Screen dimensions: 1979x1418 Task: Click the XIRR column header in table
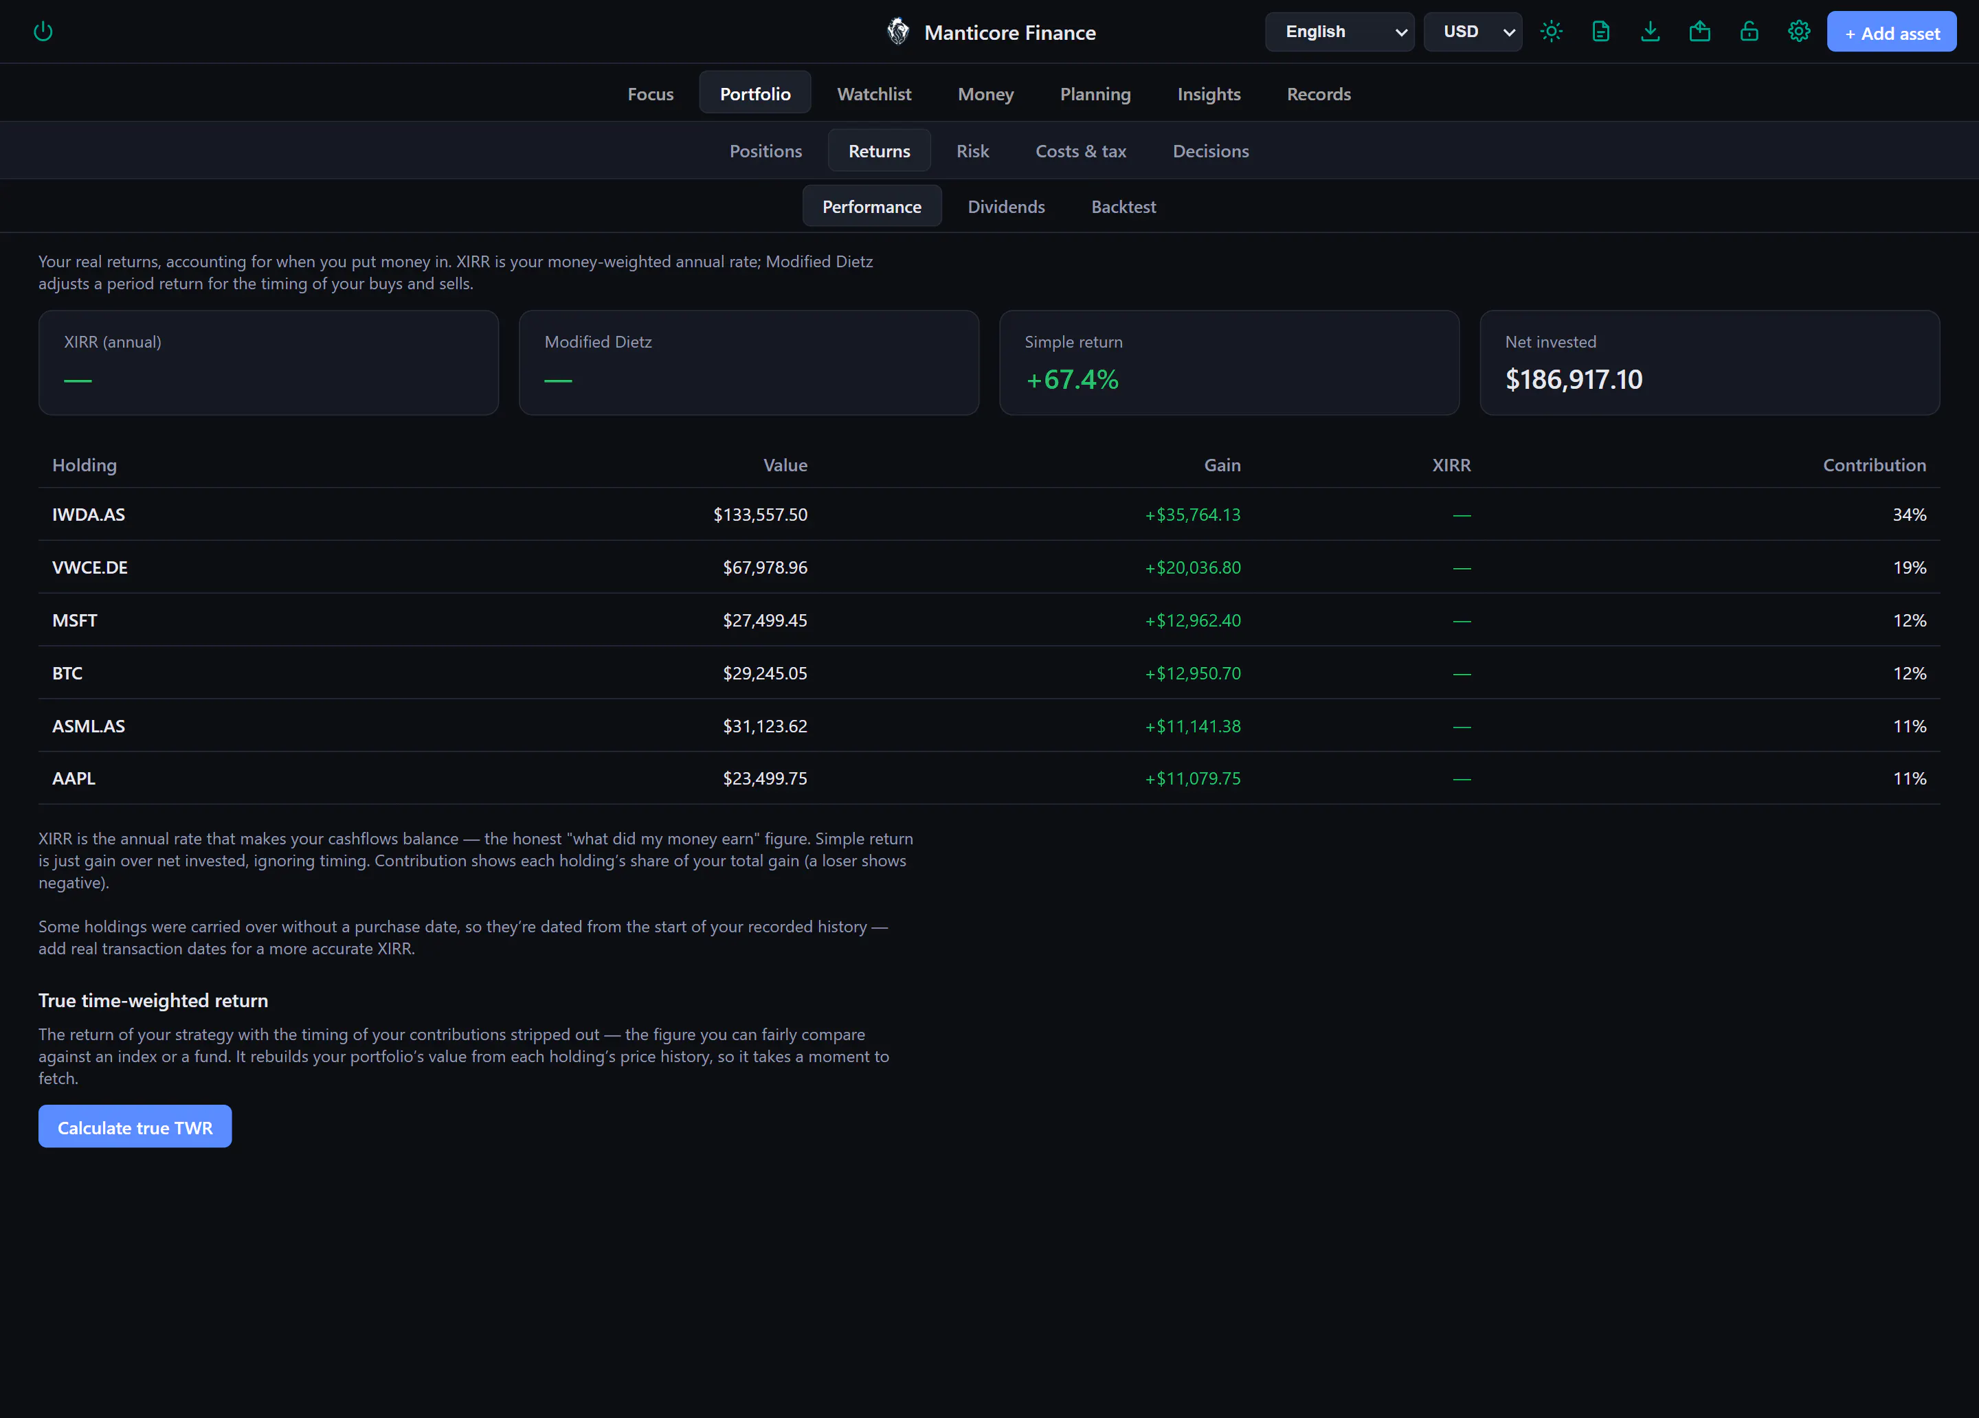pyautogui.click(x=1451, y=465)
